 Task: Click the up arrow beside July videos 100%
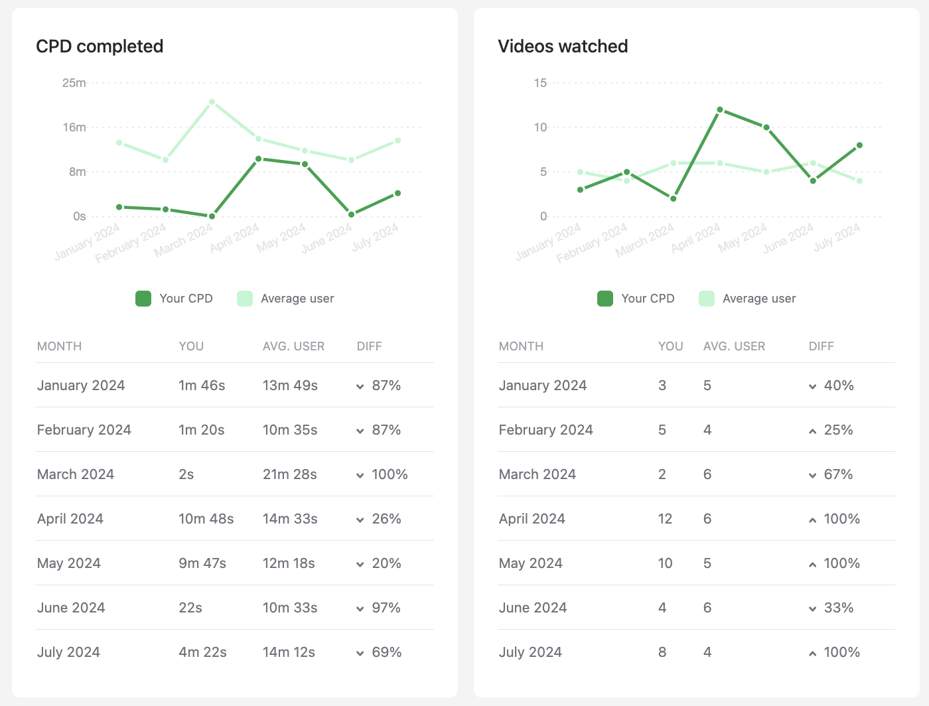point(812,654)
